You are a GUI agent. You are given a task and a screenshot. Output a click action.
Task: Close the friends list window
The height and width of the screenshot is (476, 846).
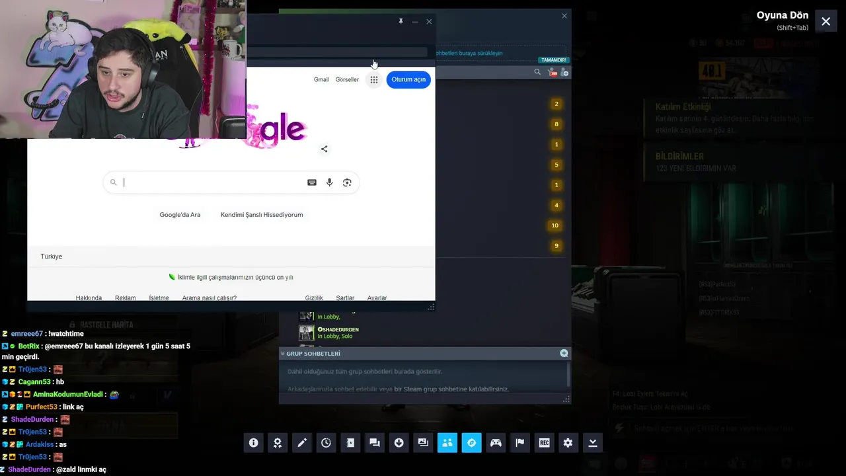click(x=564, y=16)
